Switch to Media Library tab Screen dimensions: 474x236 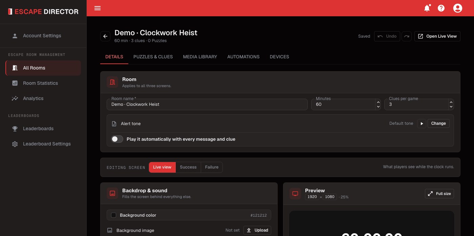200,57
